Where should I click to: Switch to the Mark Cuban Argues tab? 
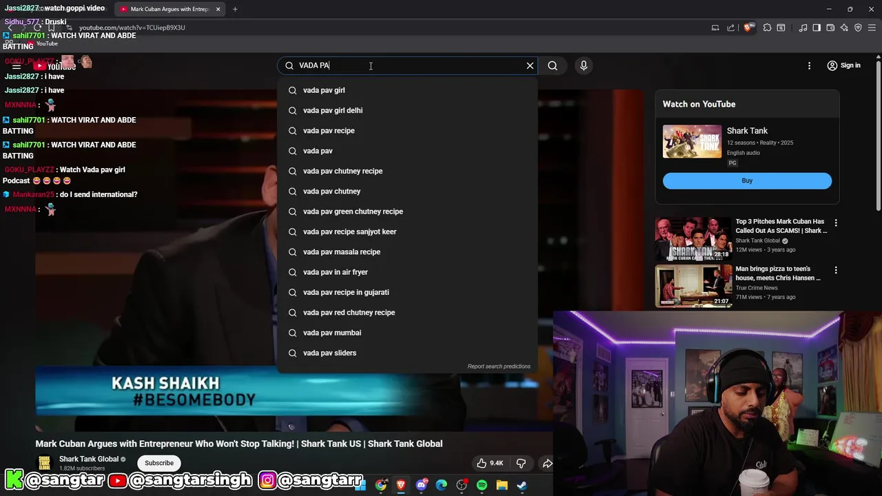170,9
